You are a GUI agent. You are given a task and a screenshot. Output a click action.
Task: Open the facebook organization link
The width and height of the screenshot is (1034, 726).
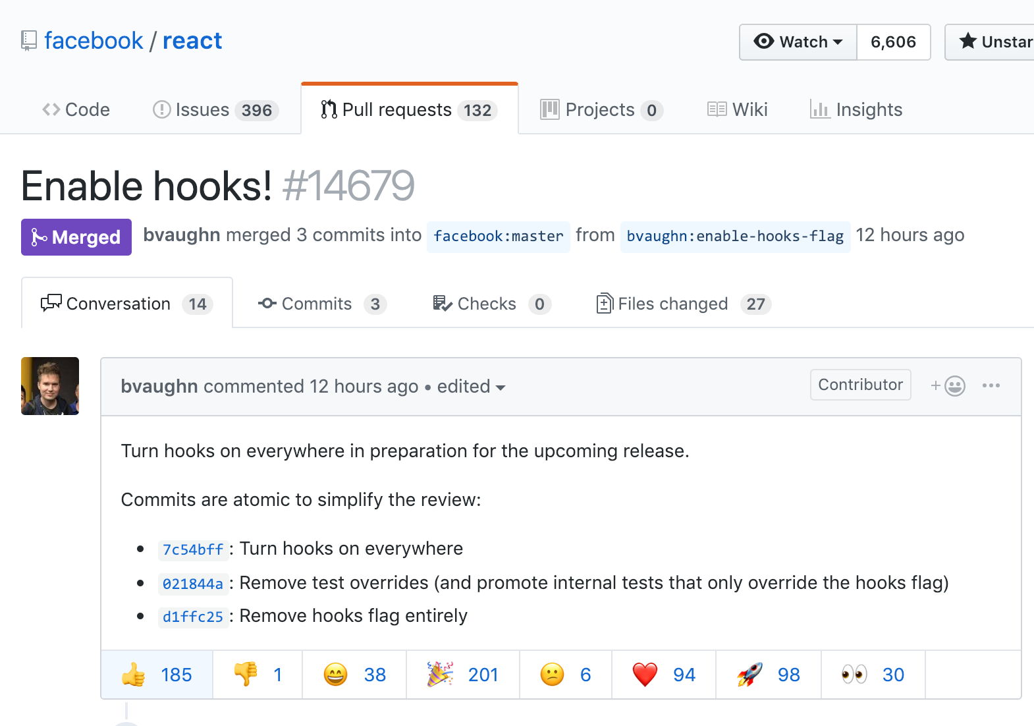coord(94,41)
